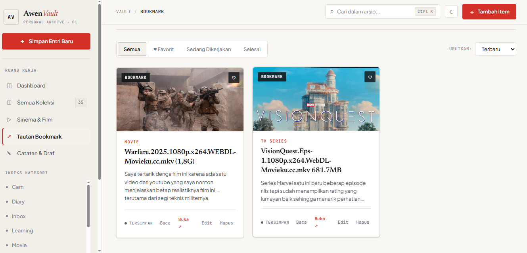Click the TERSIMPAN status on the Warfare card
The width and height of the screenshot is (527, 253).
(x=138, y=223)
